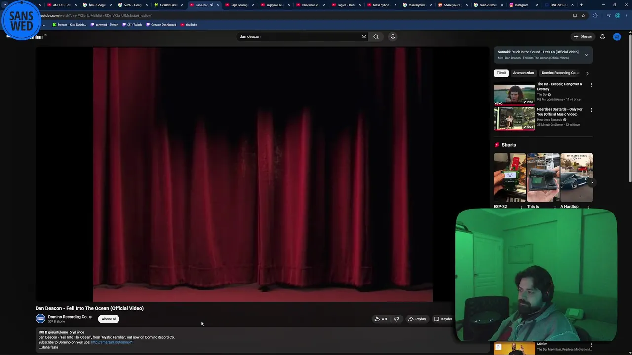The width and height of the screenshot is (632, 355).
Task: Open a new browser tab
Action: [581, 5]
